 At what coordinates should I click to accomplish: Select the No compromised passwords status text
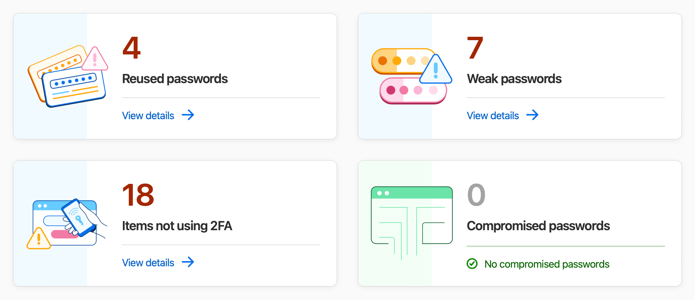[x=547, y=264]
